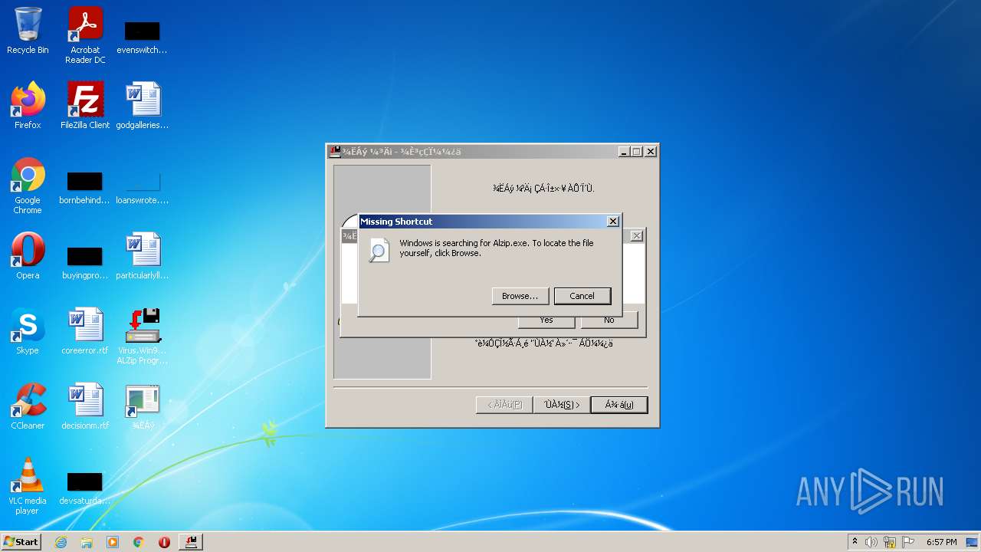Switch to ALZip installer taskbar button
The height and width of the screenshot is (552, 981).
[191, 542]
